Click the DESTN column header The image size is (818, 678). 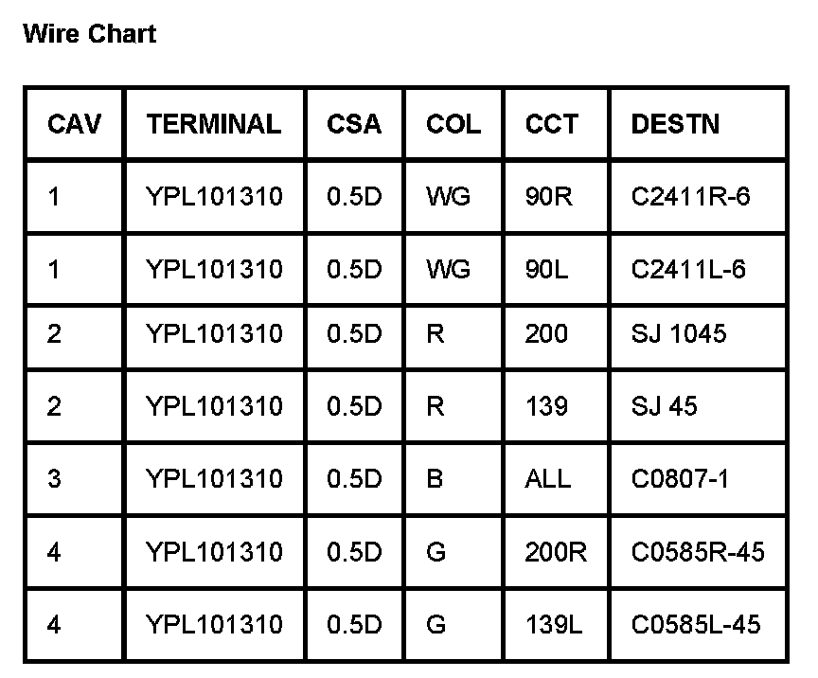(x=675, y=124)
